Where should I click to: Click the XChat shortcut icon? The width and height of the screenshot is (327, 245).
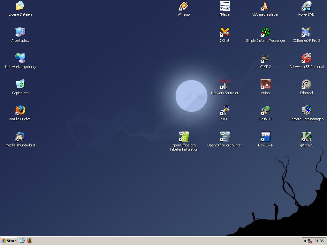click(224, 32)
